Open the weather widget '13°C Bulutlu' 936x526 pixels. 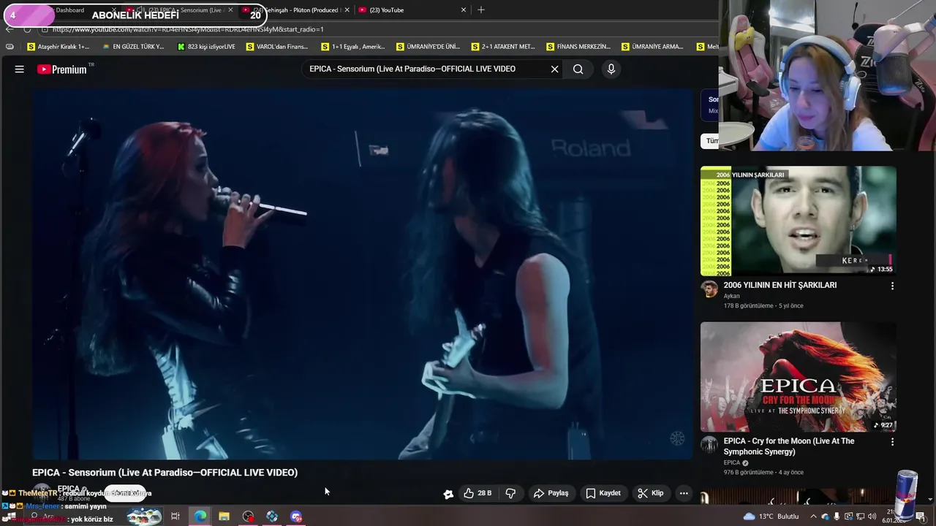771,517
